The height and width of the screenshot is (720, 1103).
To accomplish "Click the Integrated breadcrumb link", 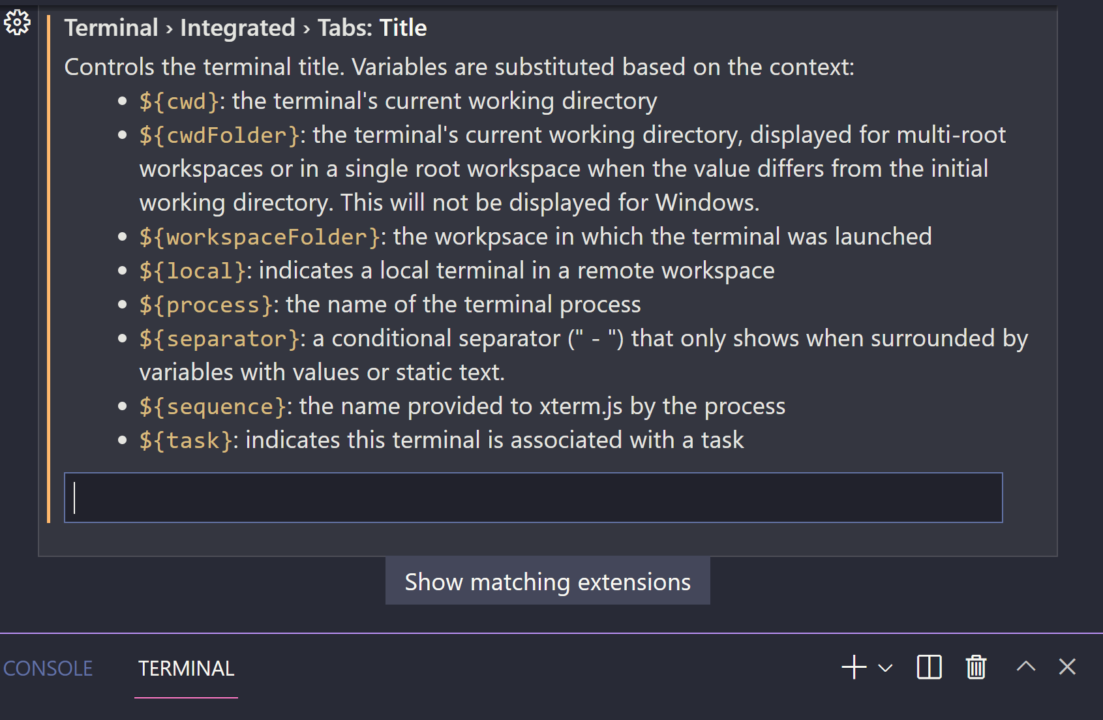I will point(237,27).
